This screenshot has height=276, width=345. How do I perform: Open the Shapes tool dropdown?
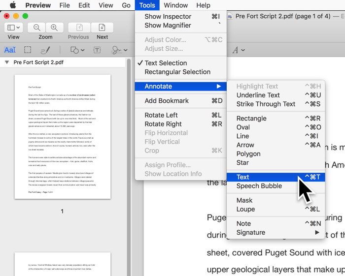(x=77, y=50)
